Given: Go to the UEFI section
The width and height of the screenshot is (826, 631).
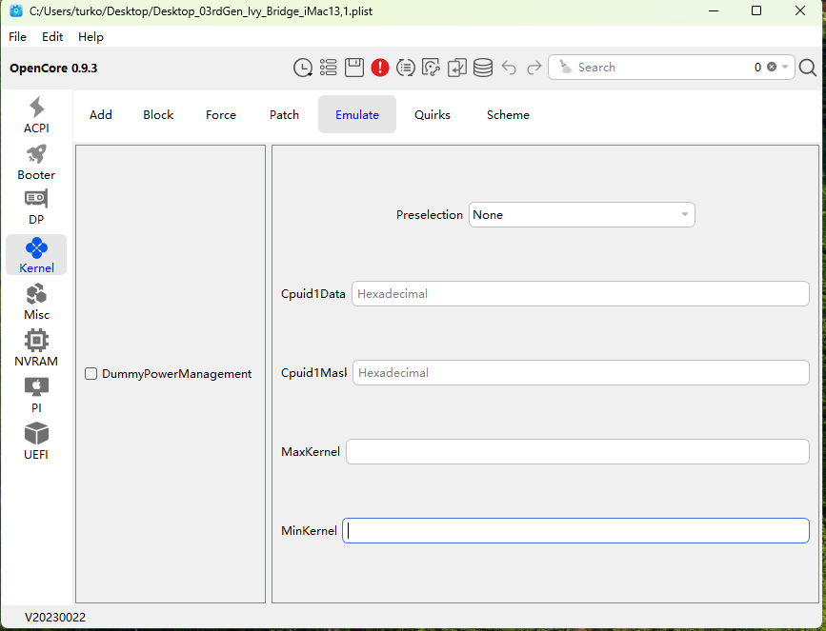Looking at the screenshot, I should pyautogui.click(x=36, y=442).
